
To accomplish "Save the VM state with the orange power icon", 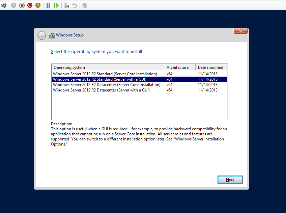I will (38, 5).
